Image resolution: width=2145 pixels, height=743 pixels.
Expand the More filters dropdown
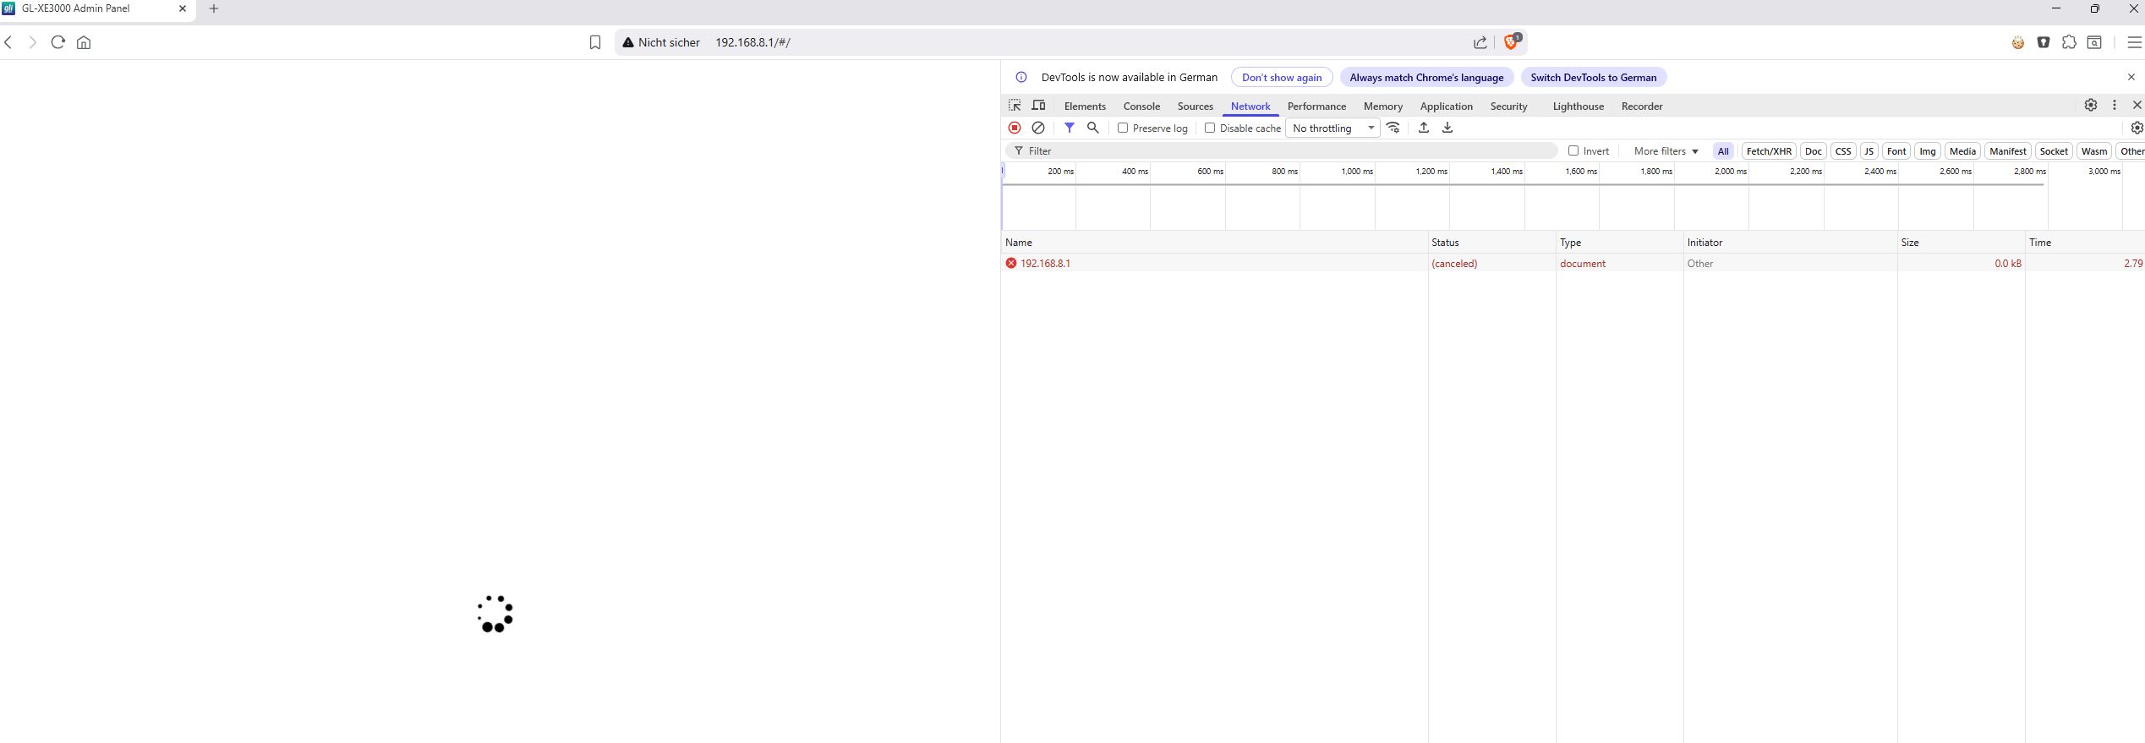pyautogui.click(x=1666, y=151)
